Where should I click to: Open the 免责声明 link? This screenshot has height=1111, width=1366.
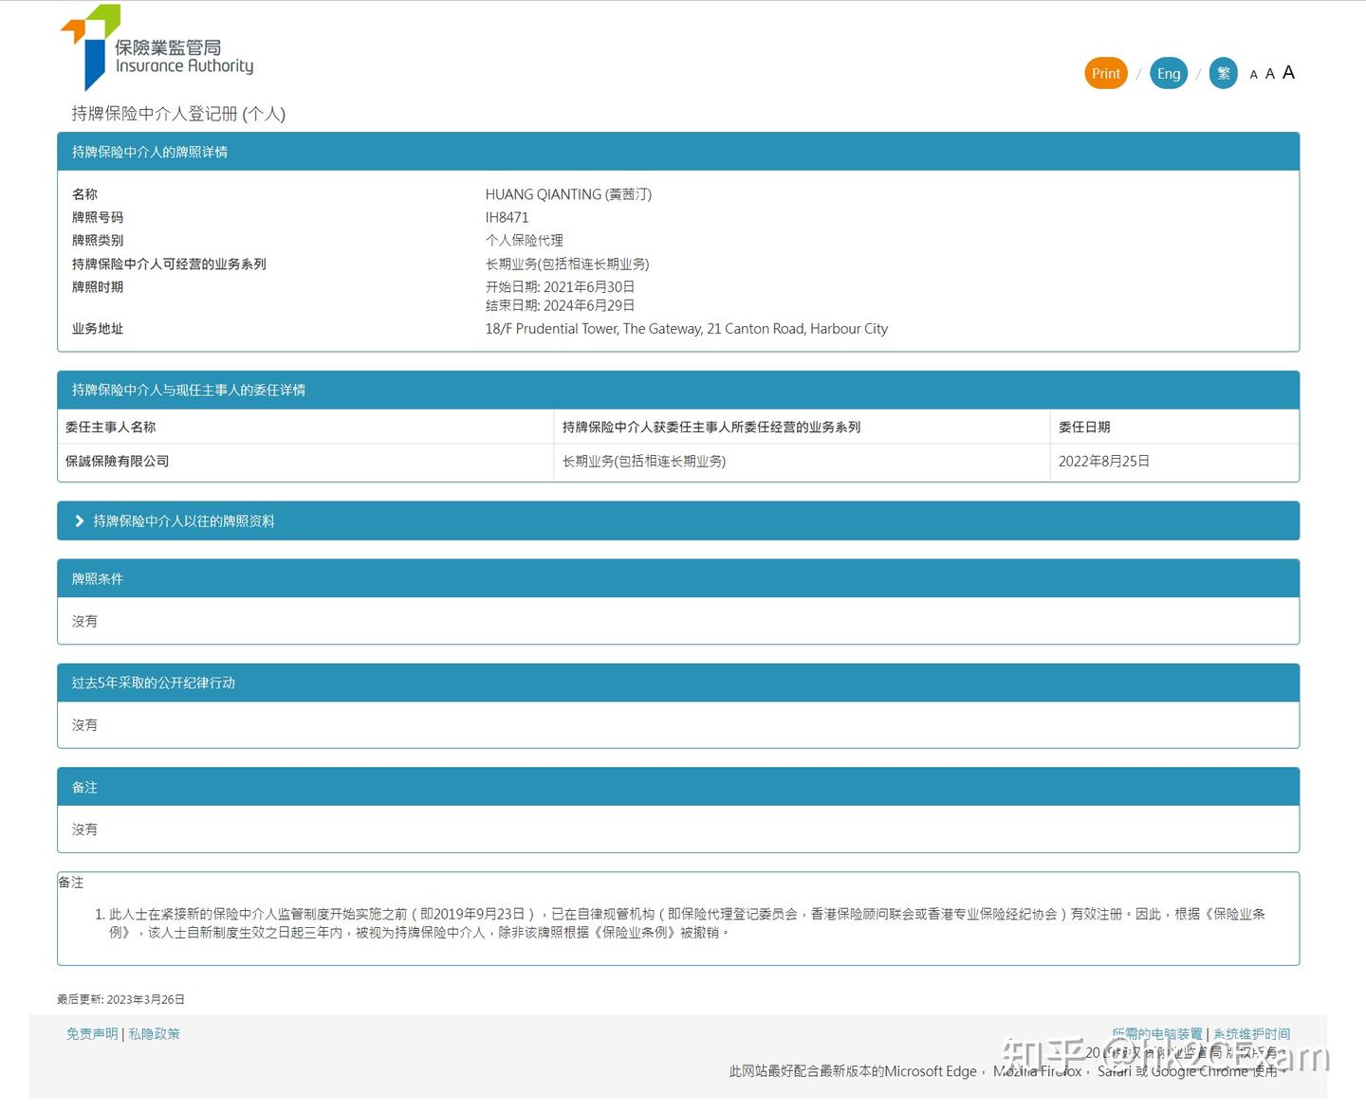click(x=92, y=1033)
